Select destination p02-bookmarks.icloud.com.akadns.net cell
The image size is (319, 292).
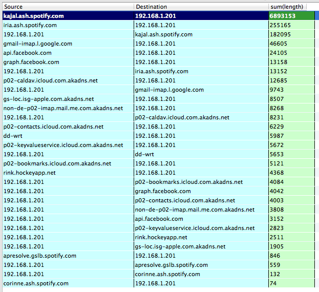(201, 182)
